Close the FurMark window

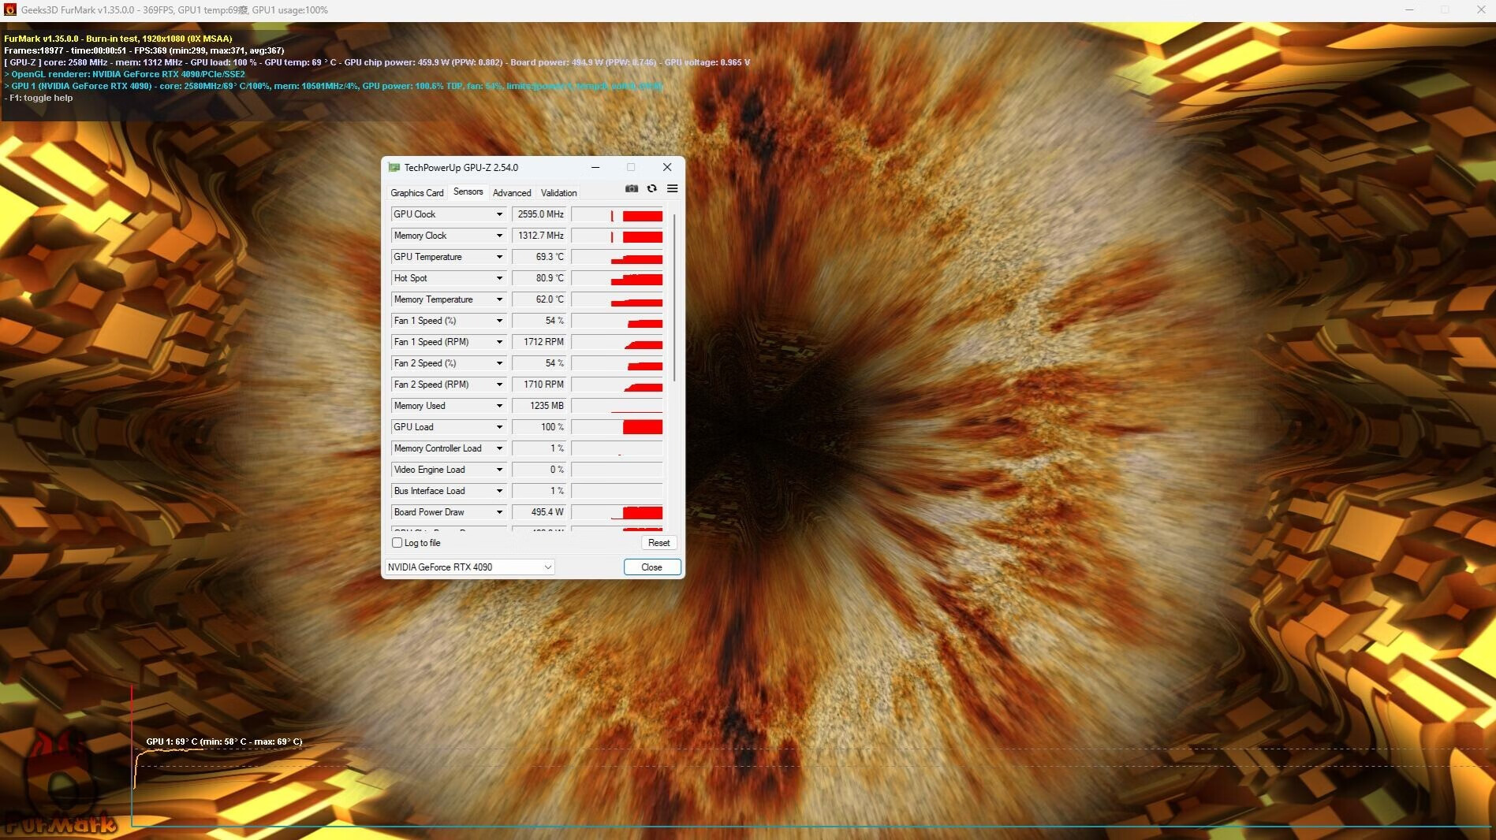1480,10
